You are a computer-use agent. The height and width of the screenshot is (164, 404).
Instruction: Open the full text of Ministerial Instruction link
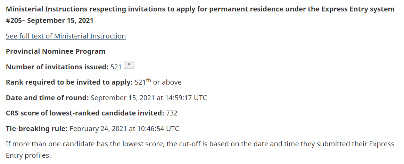pyautogui.click(x=66, y=36)
